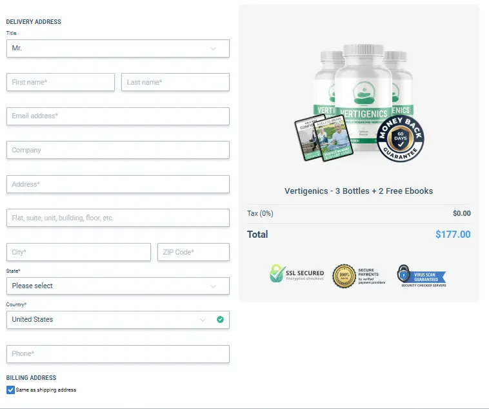Click the Company input field
The image size is (489, 409).
coord(118,150)
